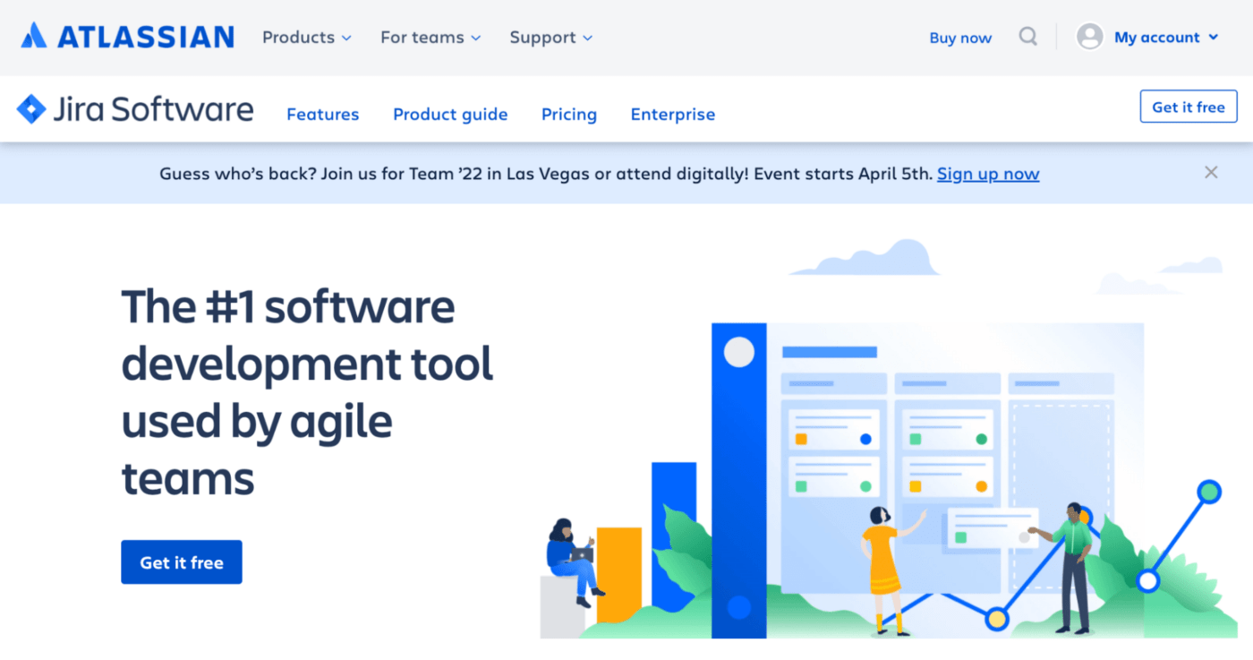Expand the Products dropdown
1253x660 pixels.
(x=307, y=38)
